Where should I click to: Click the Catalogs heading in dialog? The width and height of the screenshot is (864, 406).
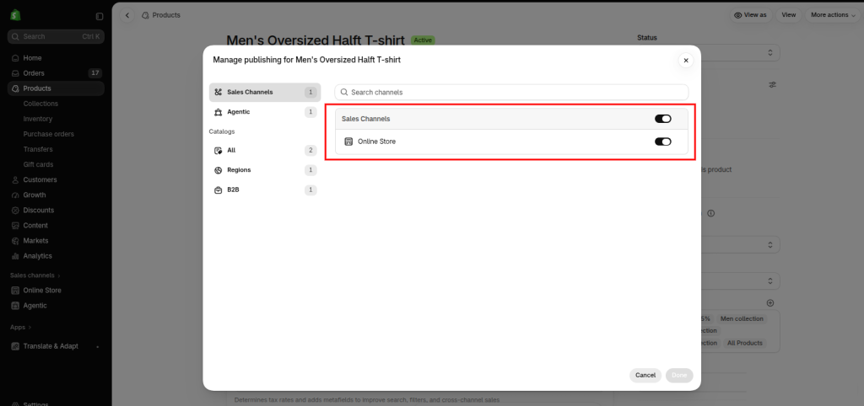point(222,132)
